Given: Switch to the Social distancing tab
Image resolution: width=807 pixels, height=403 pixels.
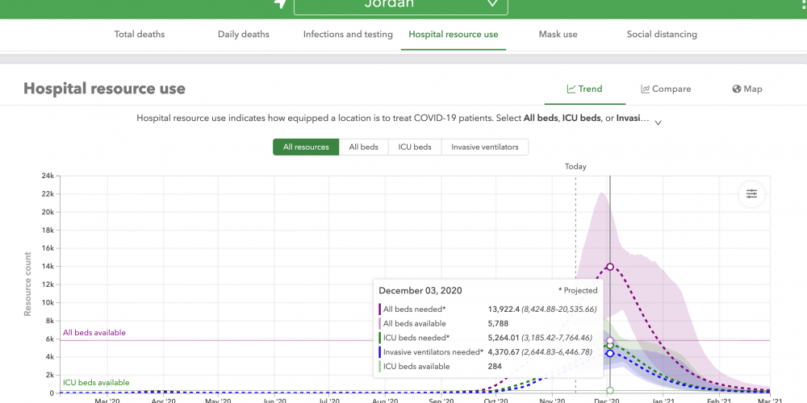Looking at the screenshot, I should pos(662,35).
